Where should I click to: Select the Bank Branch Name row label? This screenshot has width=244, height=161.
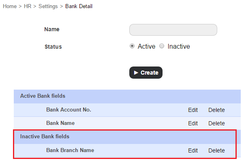coord(70,150)
